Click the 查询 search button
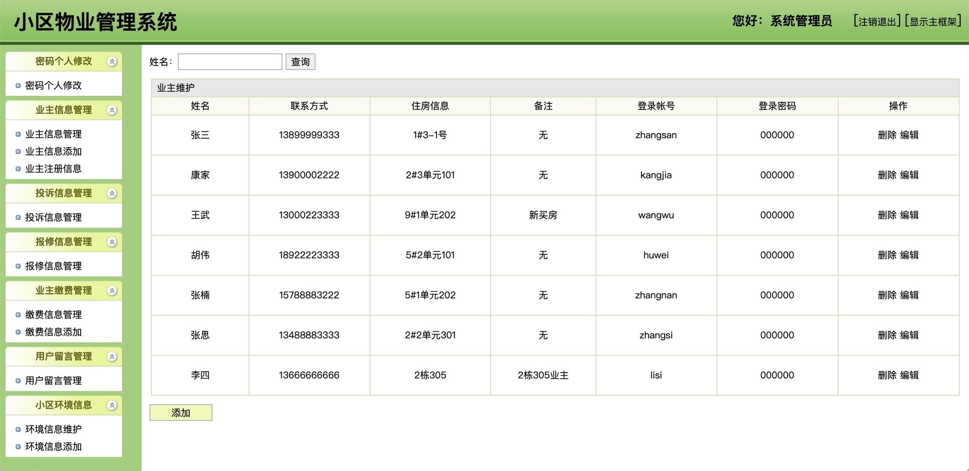The width and height of the screenshot is (969, 471). [x=300, y=62]
